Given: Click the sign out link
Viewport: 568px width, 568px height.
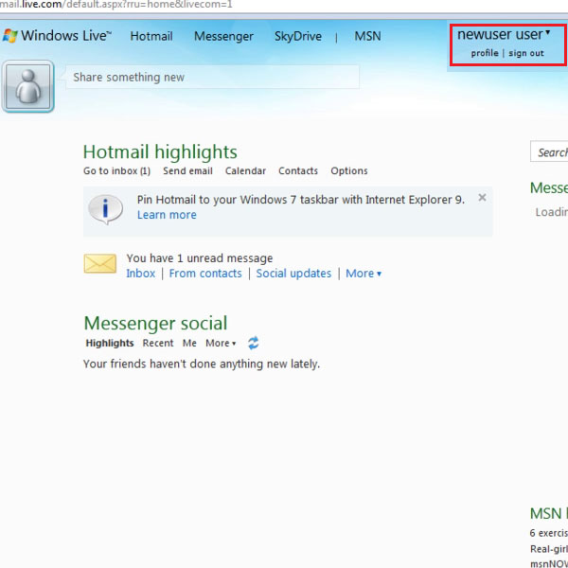Looking at the screenshot, I should coord(526,53).
